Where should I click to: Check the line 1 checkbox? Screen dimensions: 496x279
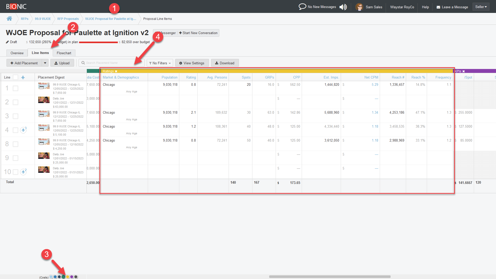(16, 88)
